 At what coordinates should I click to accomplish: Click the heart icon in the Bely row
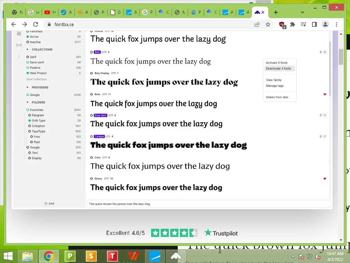tap(325, 52)
